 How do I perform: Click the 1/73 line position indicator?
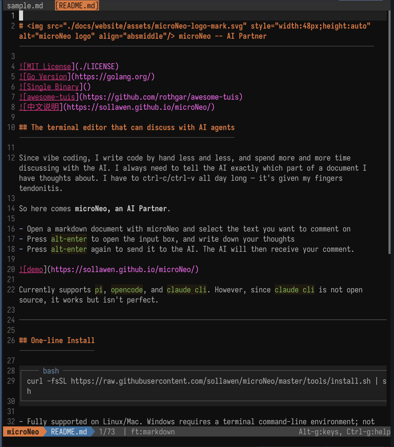107,432
